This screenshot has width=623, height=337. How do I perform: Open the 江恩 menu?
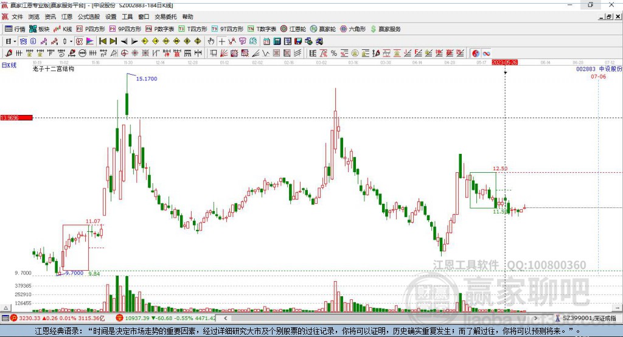pos(67,16)
